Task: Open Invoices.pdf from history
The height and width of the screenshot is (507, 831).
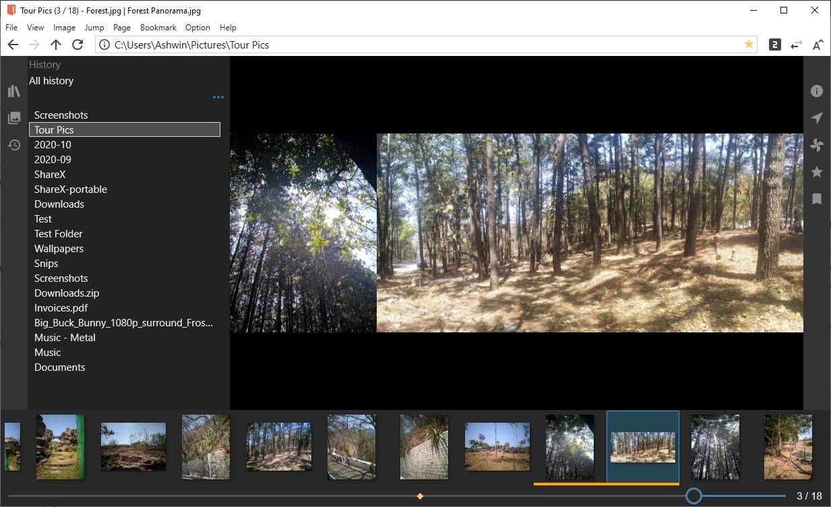Action: (x=125, y=308)
